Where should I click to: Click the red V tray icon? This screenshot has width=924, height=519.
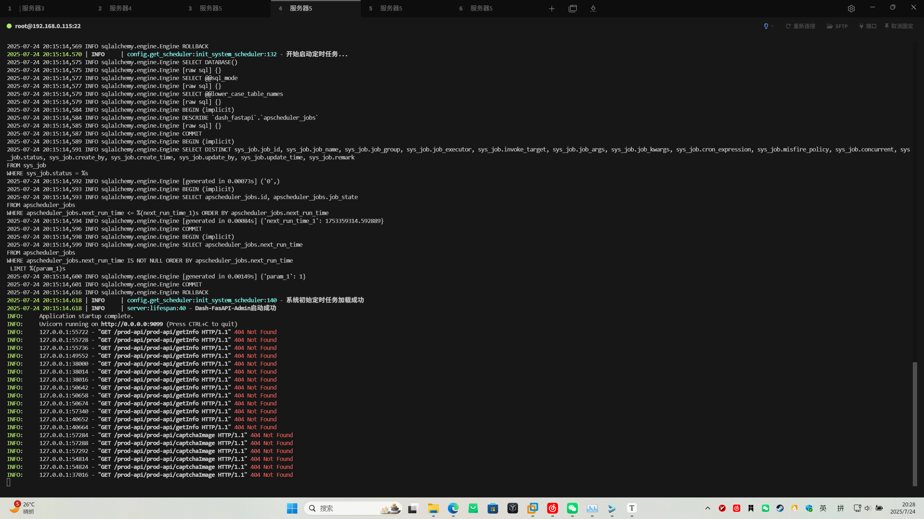pos(722,508)
